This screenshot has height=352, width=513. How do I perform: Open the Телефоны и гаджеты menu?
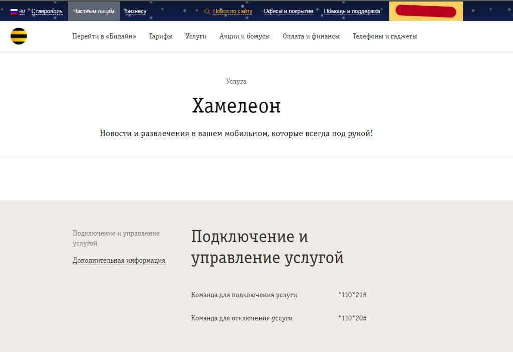click(x=384, y=36)
